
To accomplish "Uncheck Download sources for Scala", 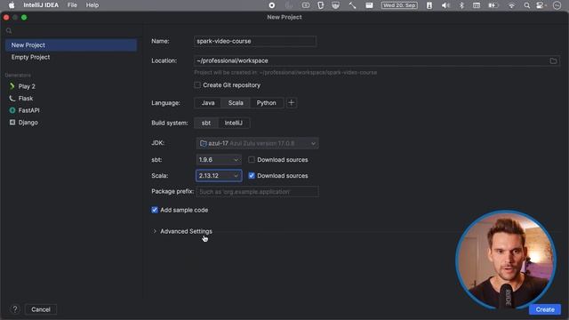I will point(252,176).
